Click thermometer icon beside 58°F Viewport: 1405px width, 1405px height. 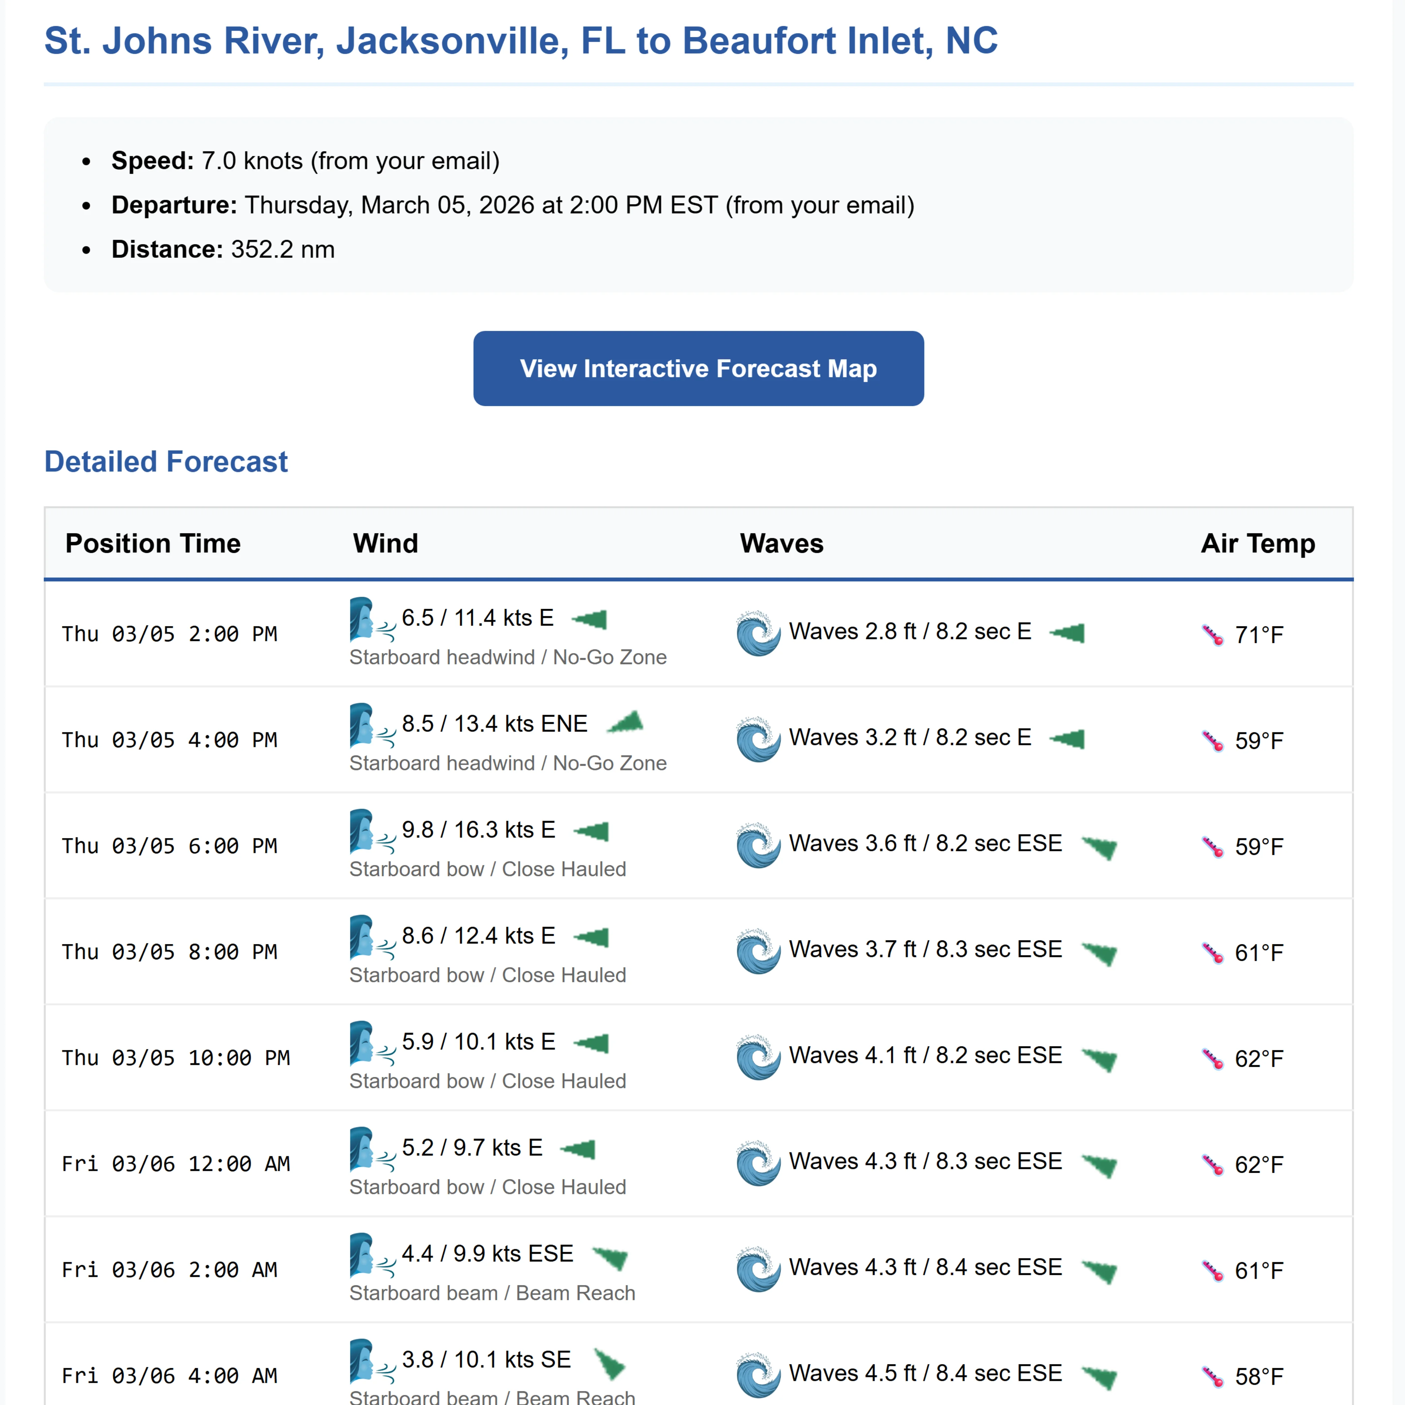click(1212, 1377)
